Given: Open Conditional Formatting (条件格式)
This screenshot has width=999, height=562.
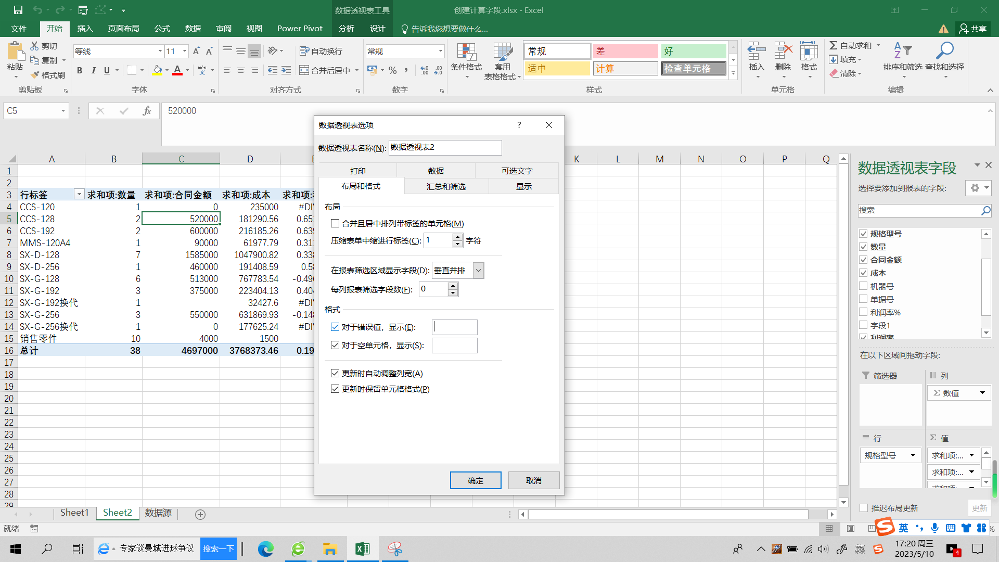Looking at the screenshot, I should point(466,61).
